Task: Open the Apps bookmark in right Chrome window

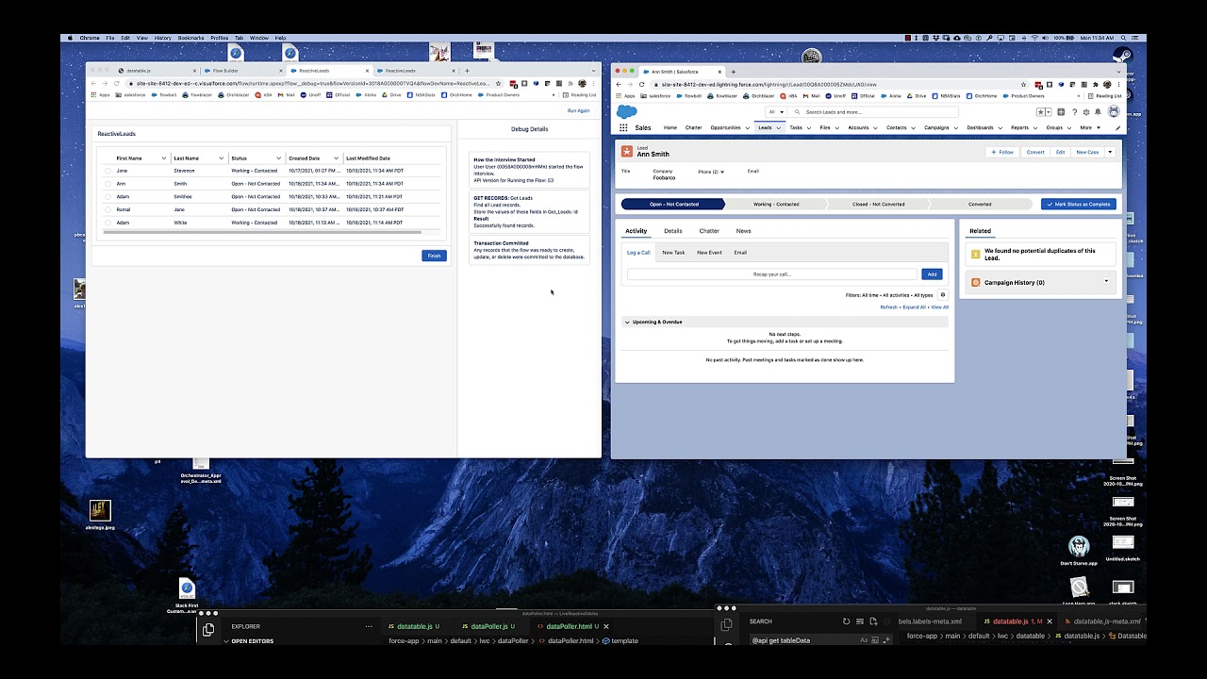Action: pyautogui.click(x=626, y=95)
